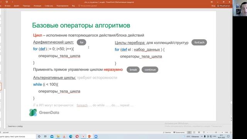
Task: Click the start-from-beginning quick access icon
Action: [x=7, y=2]
